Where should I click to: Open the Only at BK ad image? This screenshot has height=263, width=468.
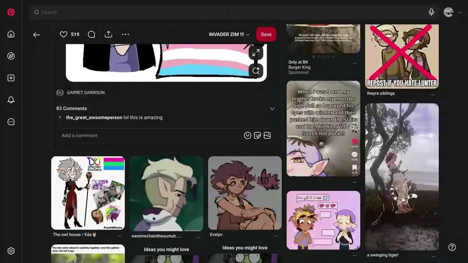point(323,39)
